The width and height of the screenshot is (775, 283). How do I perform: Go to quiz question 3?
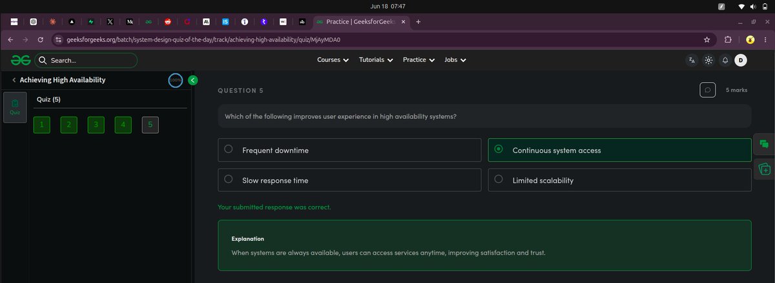click(96, 125)
